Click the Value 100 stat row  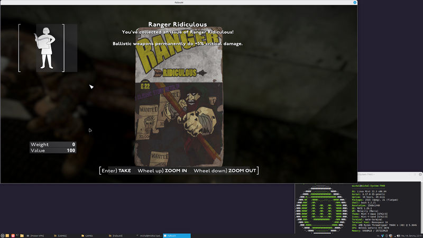pyautogui.click(x=53, y=150)
